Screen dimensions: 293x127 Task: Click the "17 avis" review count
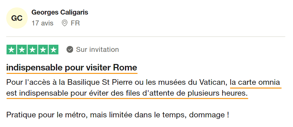tap(43, 23)
